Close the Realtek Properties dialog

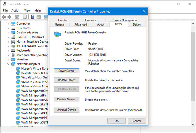(x=144, y=12)
